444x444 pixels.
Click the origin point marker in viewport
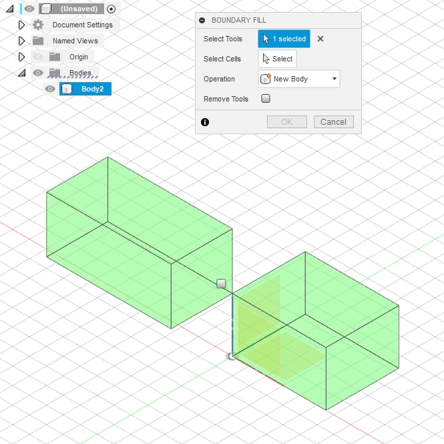pos(231,357)
